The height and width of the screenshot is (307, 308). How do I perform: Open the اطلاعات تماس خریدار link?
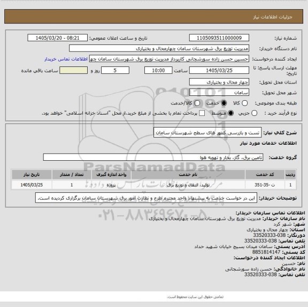(66, 59)
